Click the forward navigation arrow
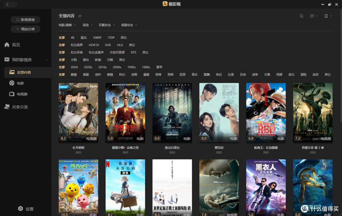Image resolution: width=342 pixels, height=216 pixels. 14,4
